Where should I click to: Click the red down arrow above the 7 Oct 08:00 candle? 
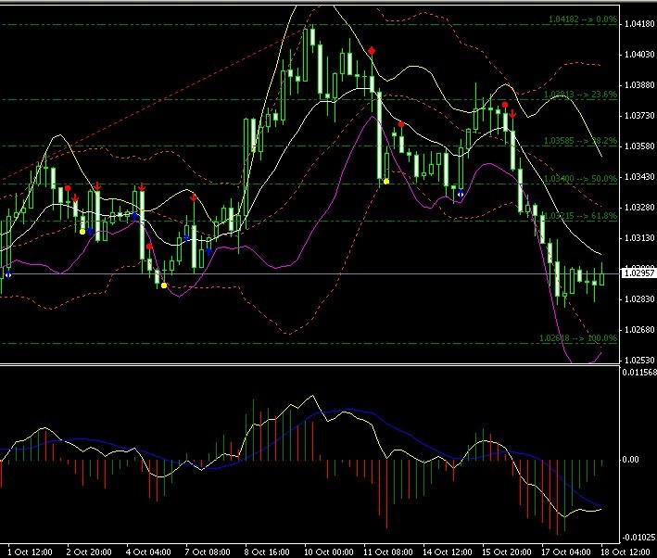point(193,197)
